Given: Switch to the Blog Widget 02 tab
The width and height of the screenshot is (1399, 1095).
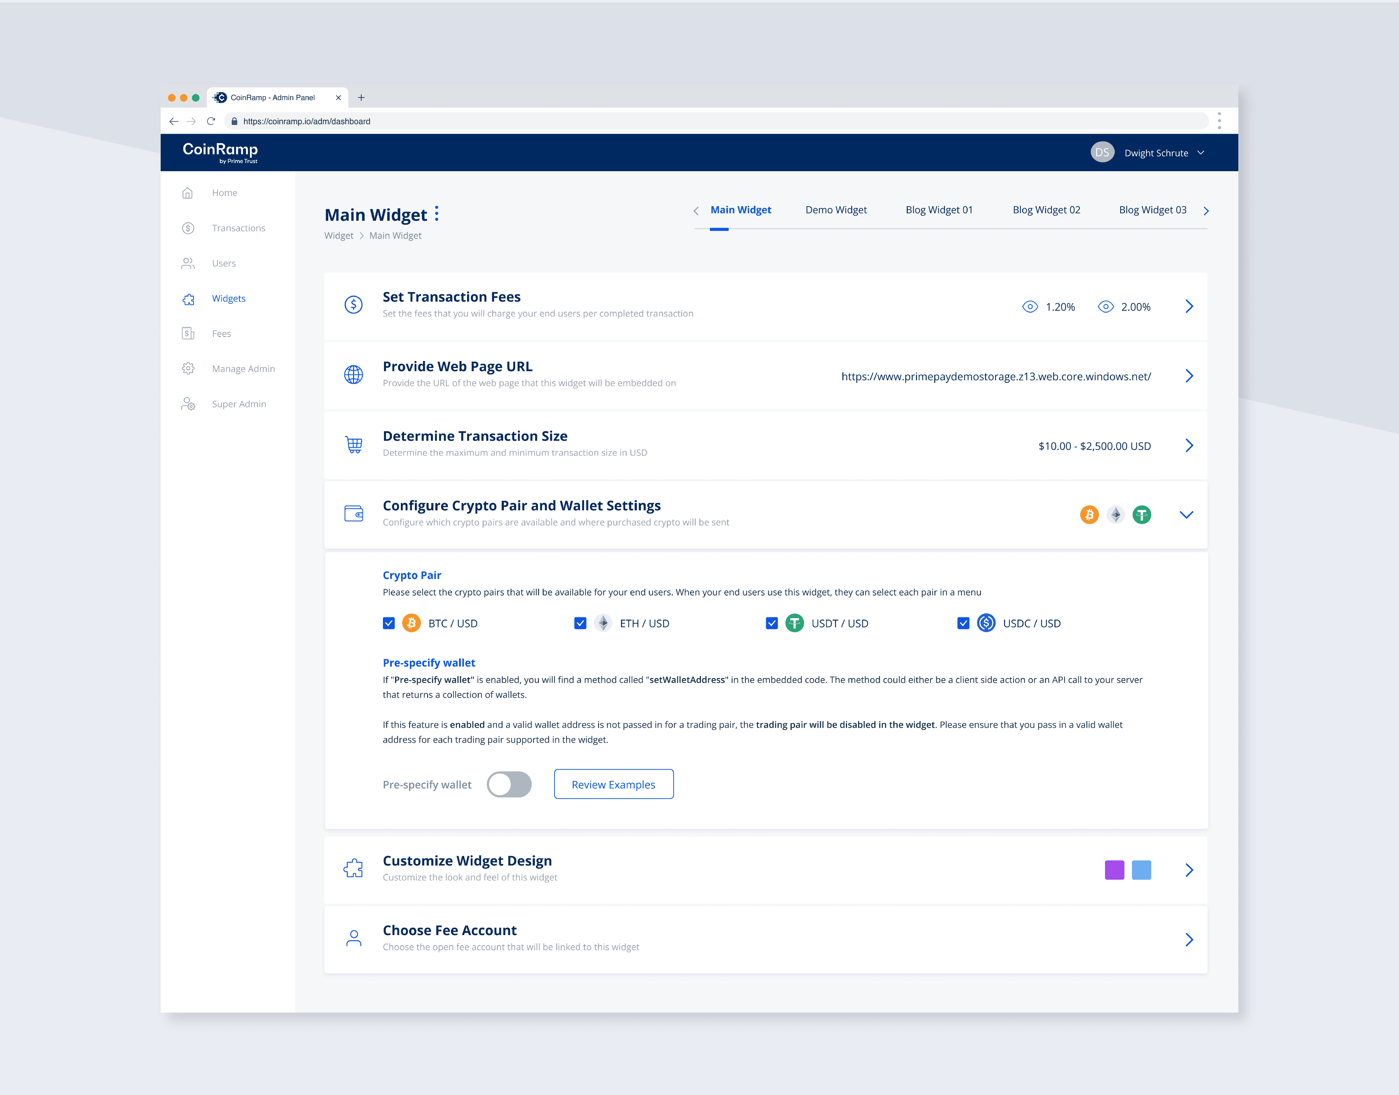Looking at the screenshot, I should pyautogui.click(x=1046, y=210).
